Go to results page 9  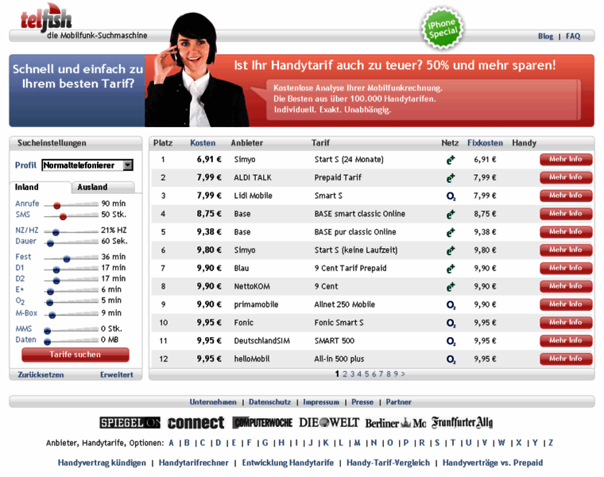[x=396, y=374]
